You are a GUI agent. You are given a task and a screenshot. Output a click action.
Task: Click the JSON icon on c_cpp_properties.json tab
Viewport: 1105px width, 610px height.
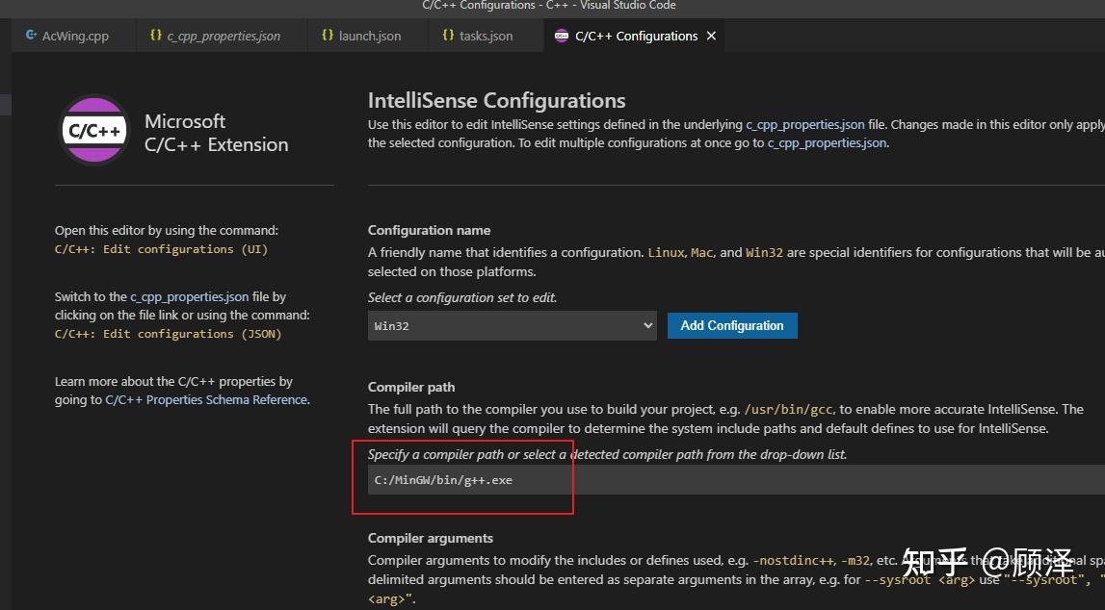(x=156, y=35)
